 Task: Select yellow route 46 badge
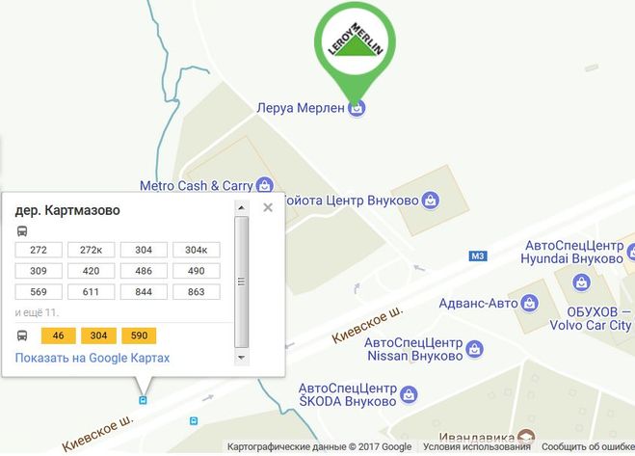[59, 335]
